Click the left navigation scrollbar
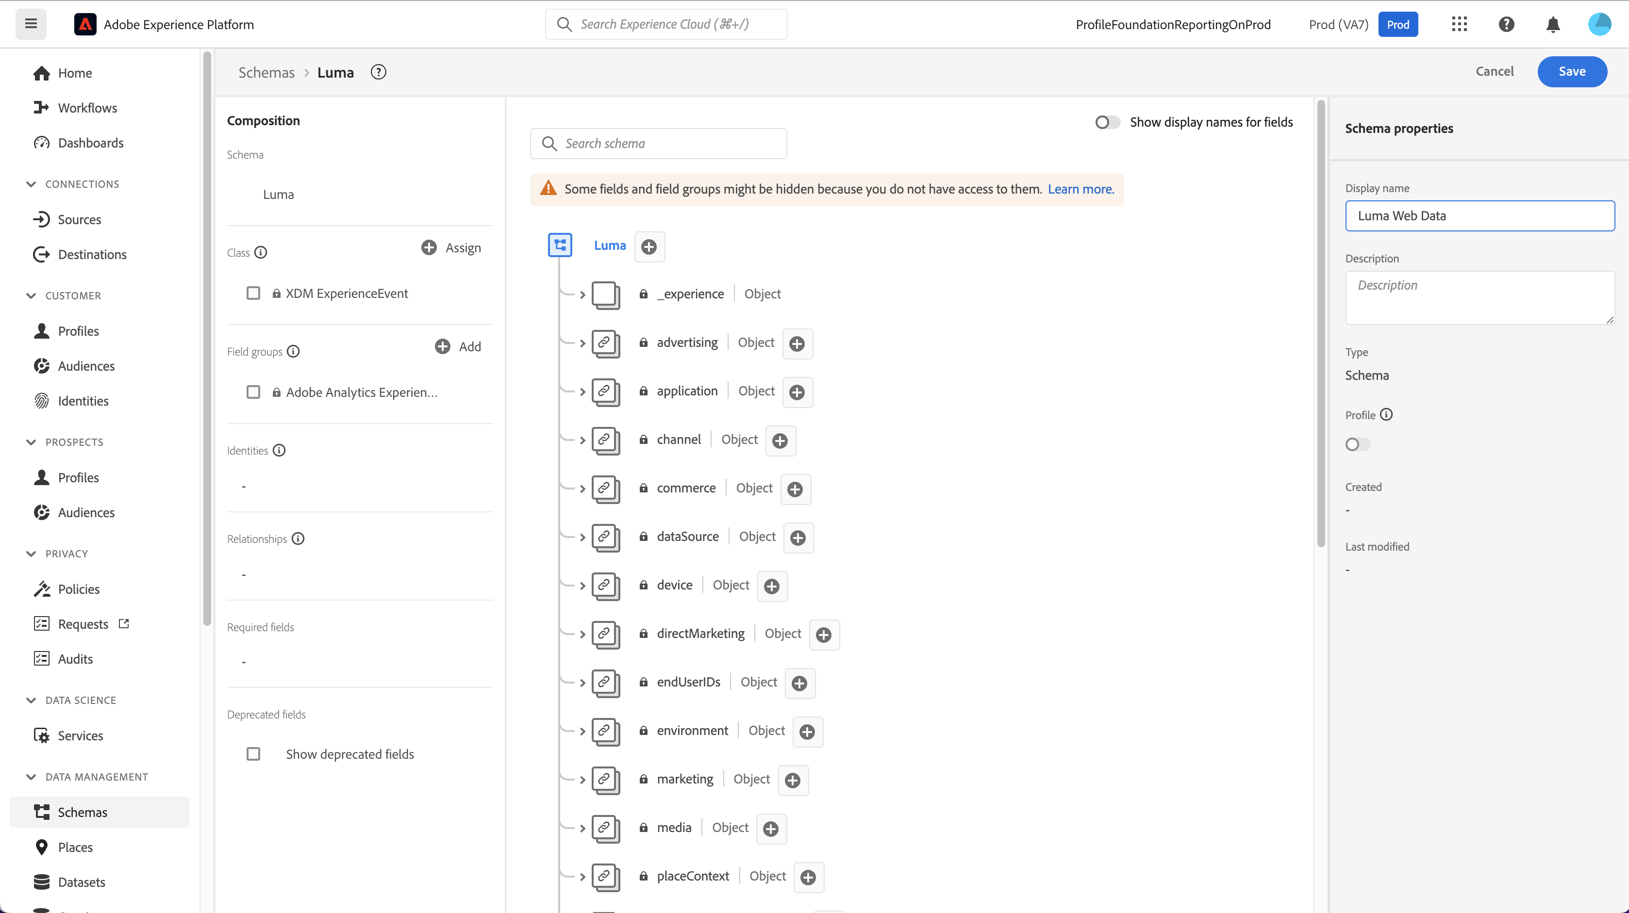1629x913 pixels. [x=207, y=338]
